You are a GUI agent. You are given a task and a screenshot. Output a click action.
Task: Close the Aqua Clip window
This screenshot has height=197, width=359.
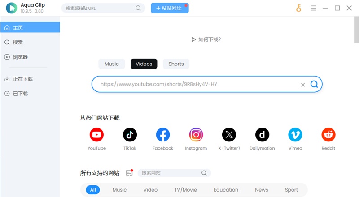pos(349,8)
